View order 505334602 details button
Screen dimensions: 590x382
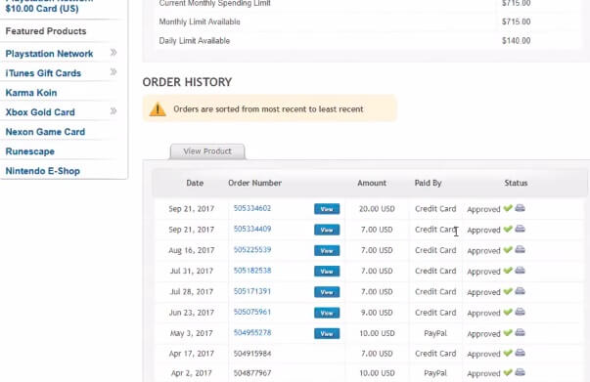click(x=327, y=209)
